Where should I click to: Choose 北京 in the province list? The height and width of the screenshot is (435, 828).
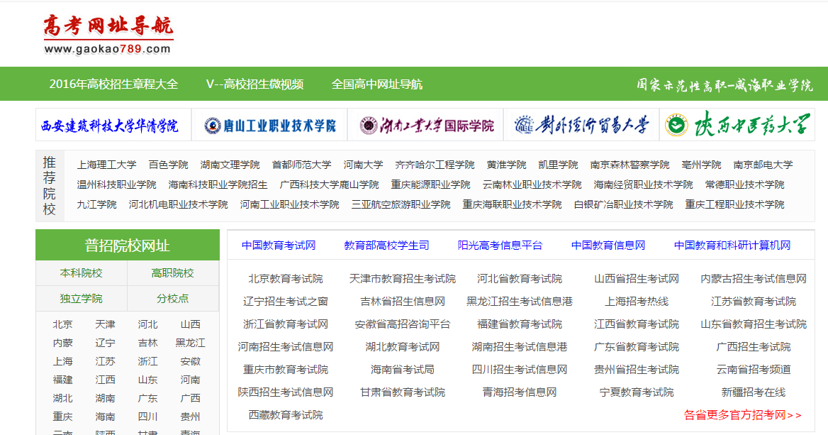(x=63, y=324)
